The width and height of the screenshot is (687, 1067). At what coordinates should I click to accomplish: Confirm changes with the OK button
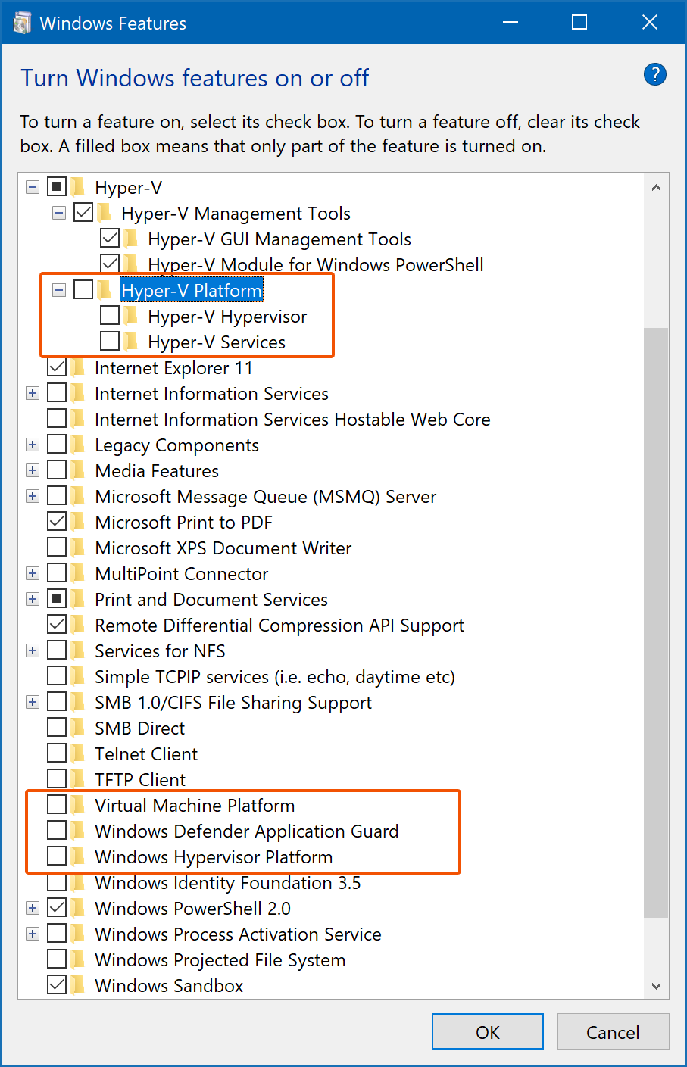pos(488,1031)
